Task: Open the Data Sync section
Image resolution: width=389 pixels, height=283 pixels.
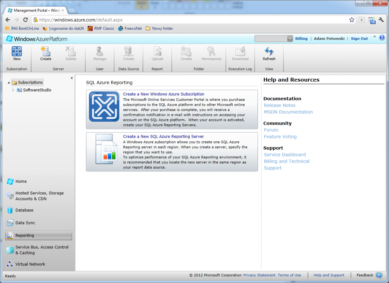Action: point(27,223)
